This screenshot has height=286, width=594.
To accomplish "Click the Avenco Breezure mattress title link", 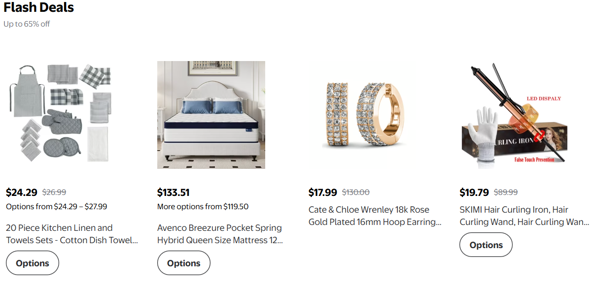I will click(220, 234).
